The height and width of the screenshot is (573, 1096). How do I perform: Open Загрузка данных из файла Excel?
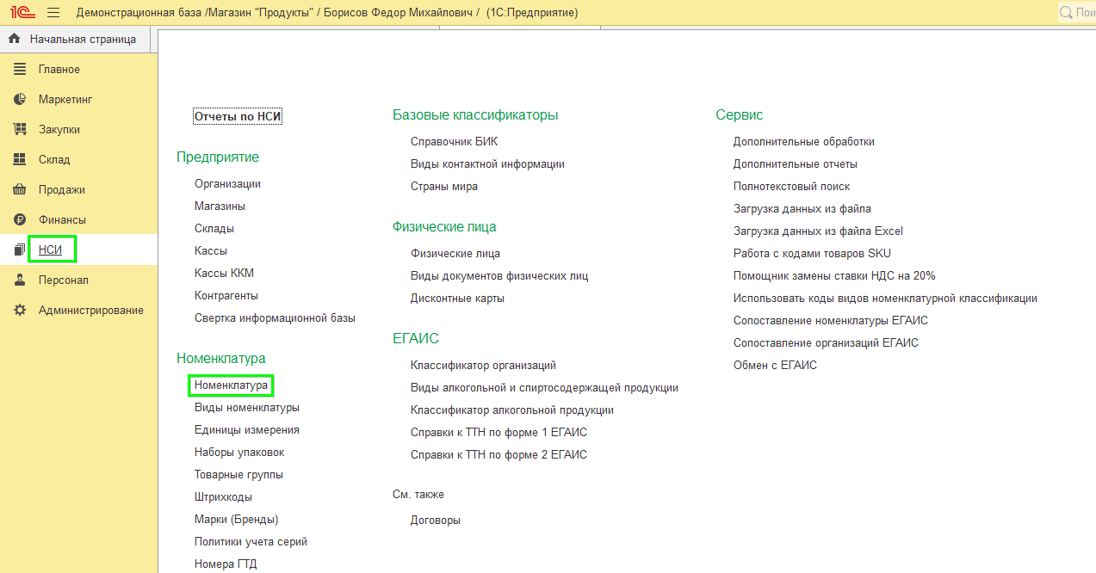(x=818, y=231)
